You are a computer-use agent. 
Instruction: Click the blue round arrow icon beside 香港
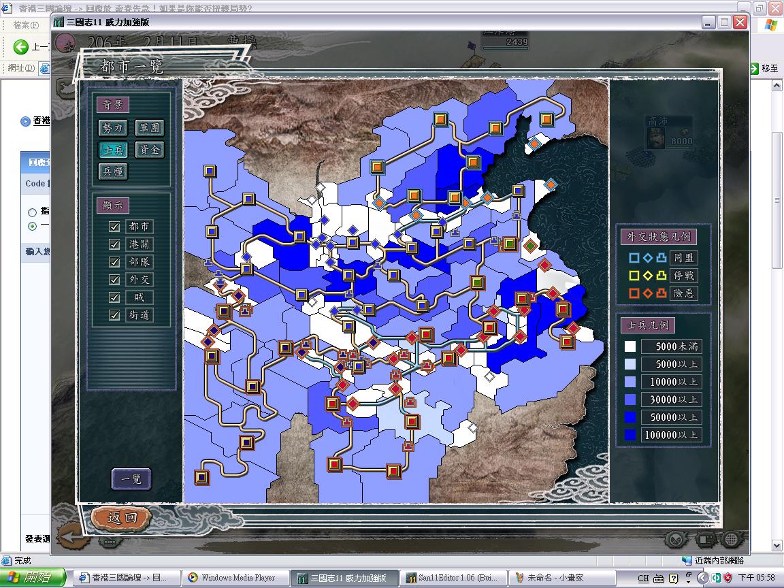click(25, 121)
